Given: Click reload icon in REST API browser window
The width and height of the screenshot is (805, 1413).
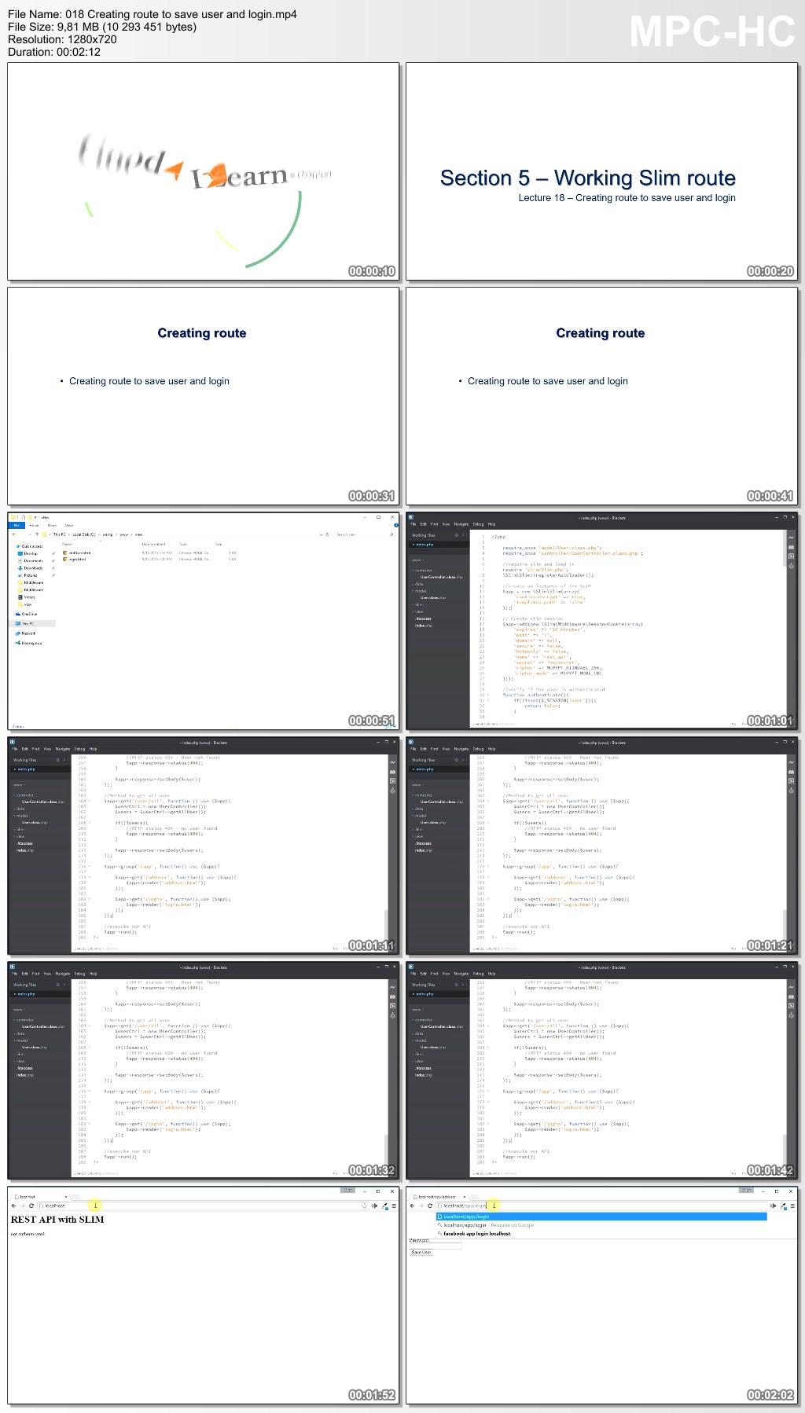Looking at the screenshot, I should pos(31,1206).
